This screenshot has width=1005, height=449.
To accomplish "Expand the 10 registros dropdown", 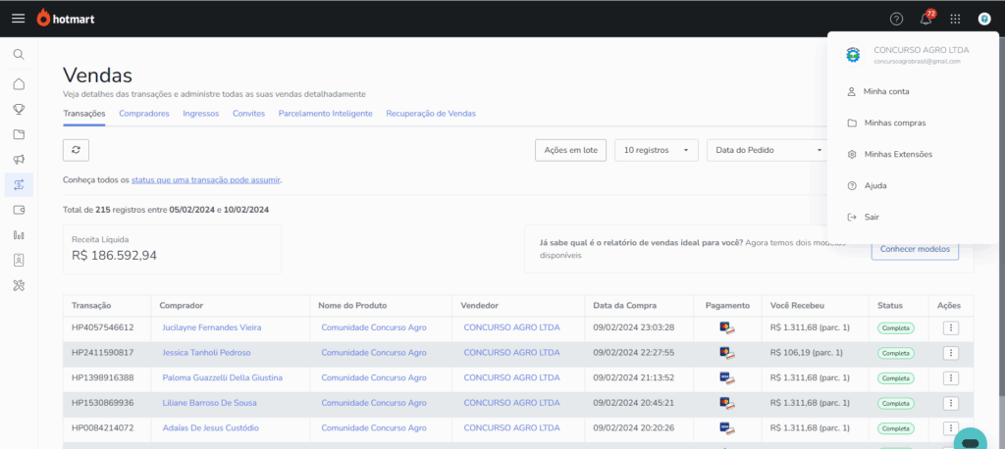I will pos(657,150).
